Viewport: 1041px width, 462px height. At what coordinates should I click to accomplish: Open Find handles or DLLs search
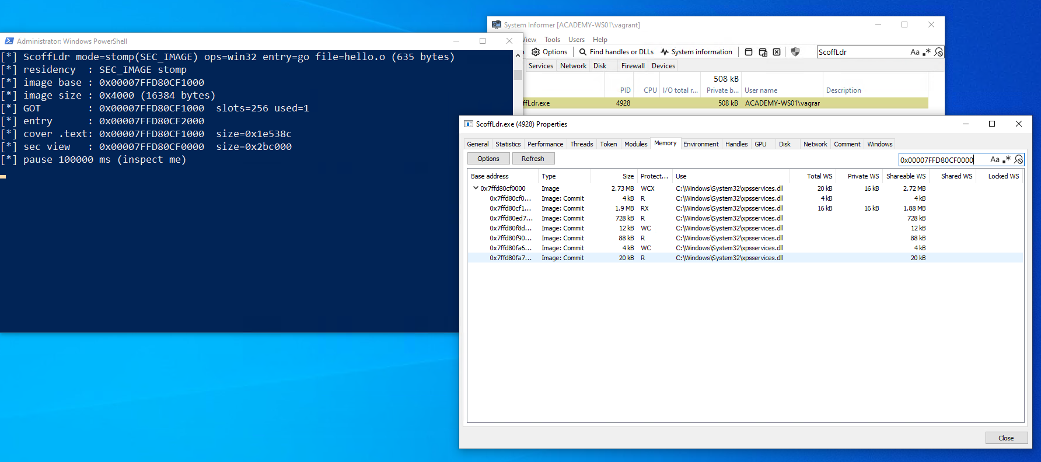(x=616, y=52)
